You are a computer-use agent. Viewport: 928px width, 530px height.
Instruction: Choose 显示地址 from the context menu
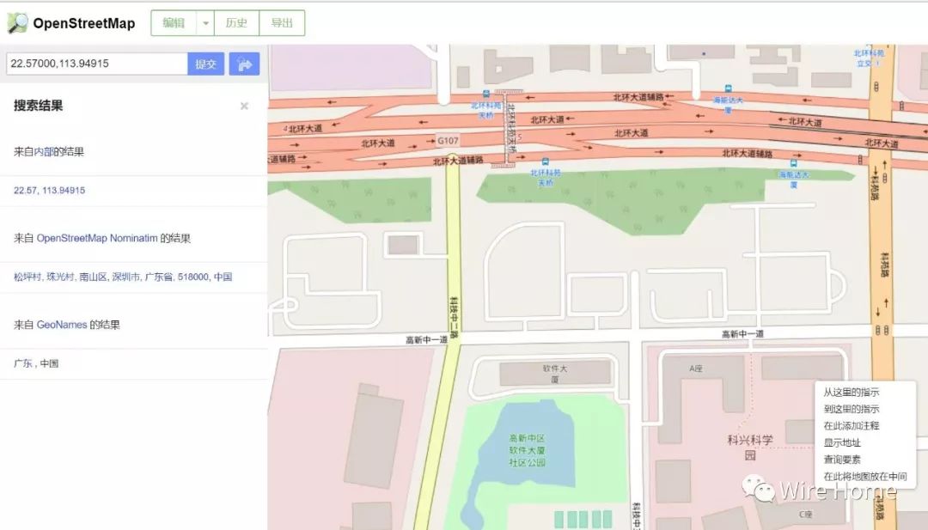click(x=841, y=442)
